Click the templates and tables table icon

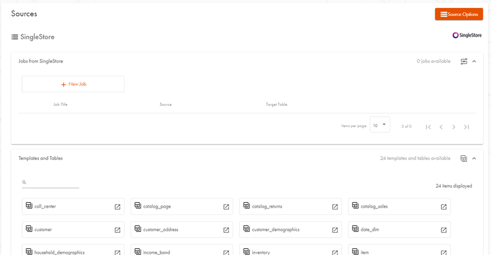coord(464,159)
